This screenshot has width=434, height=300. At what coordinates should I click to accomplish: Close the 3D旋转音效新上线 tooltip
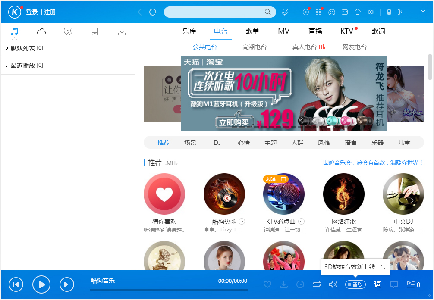point(383,266)
